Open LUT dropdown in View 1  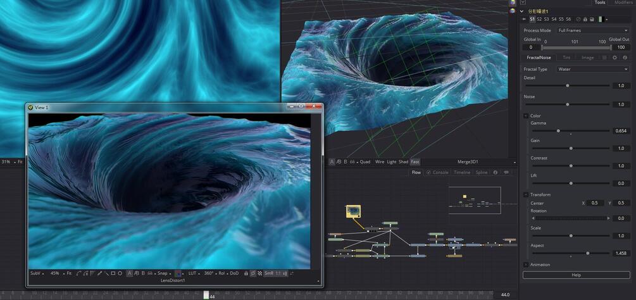[x=193, y=273]
